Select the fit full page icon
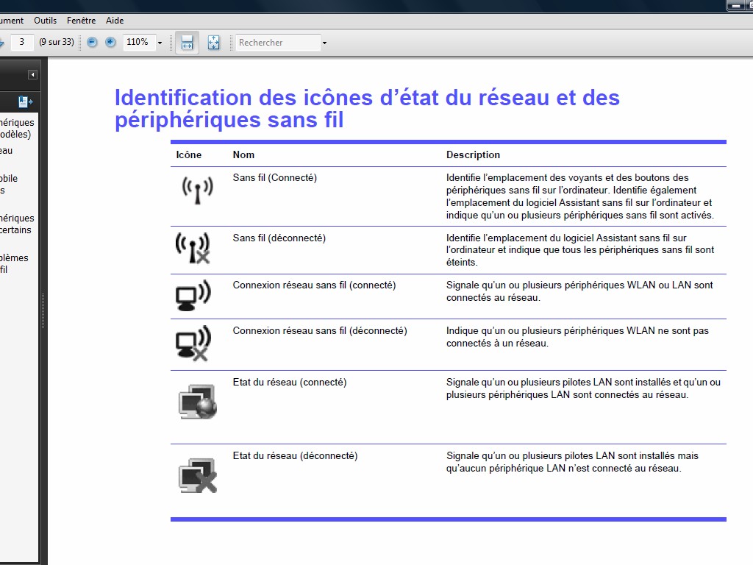 coord(213,43)
